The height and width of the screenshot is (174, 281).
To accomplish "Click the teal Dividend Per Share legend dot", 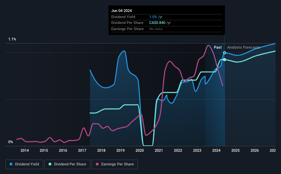I will (50, 164).
